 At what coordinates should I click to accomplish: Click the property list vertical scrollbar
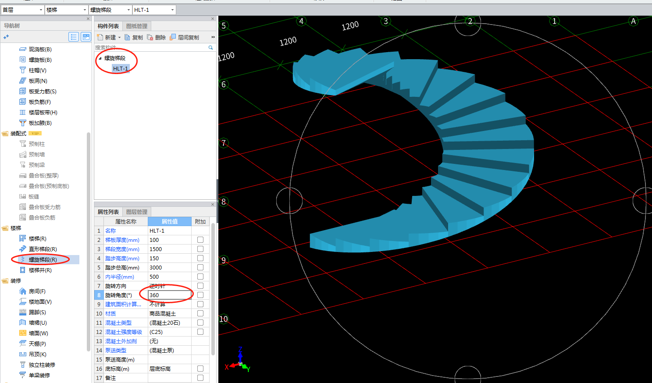tap(213, 289)
